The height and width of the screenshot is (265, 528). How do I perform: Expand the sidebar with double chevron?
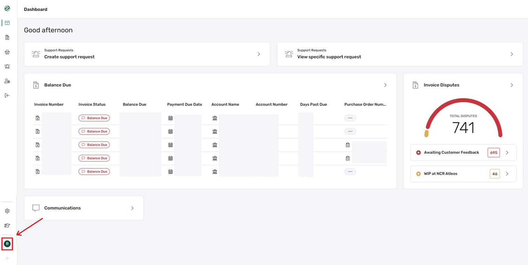7,258
